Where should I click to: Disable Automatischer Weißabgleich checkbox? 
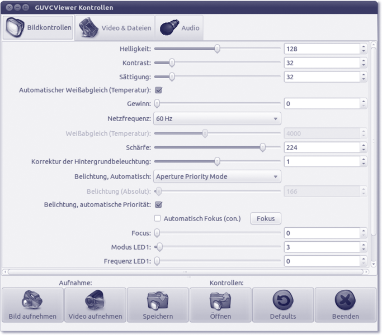pos(158,90)
